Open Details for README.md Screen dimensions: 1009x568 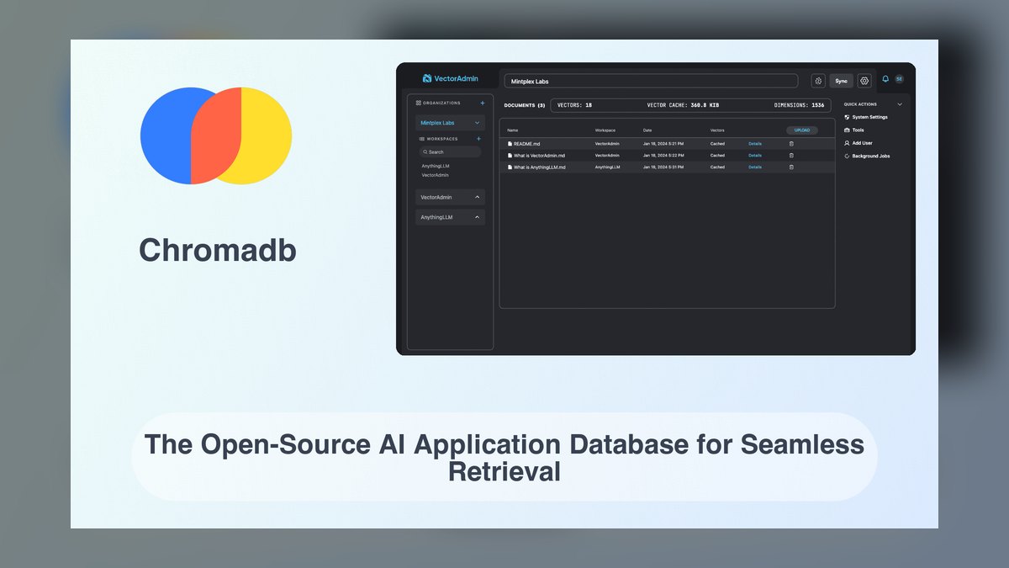pyautogui.click(x=755, y=144)
